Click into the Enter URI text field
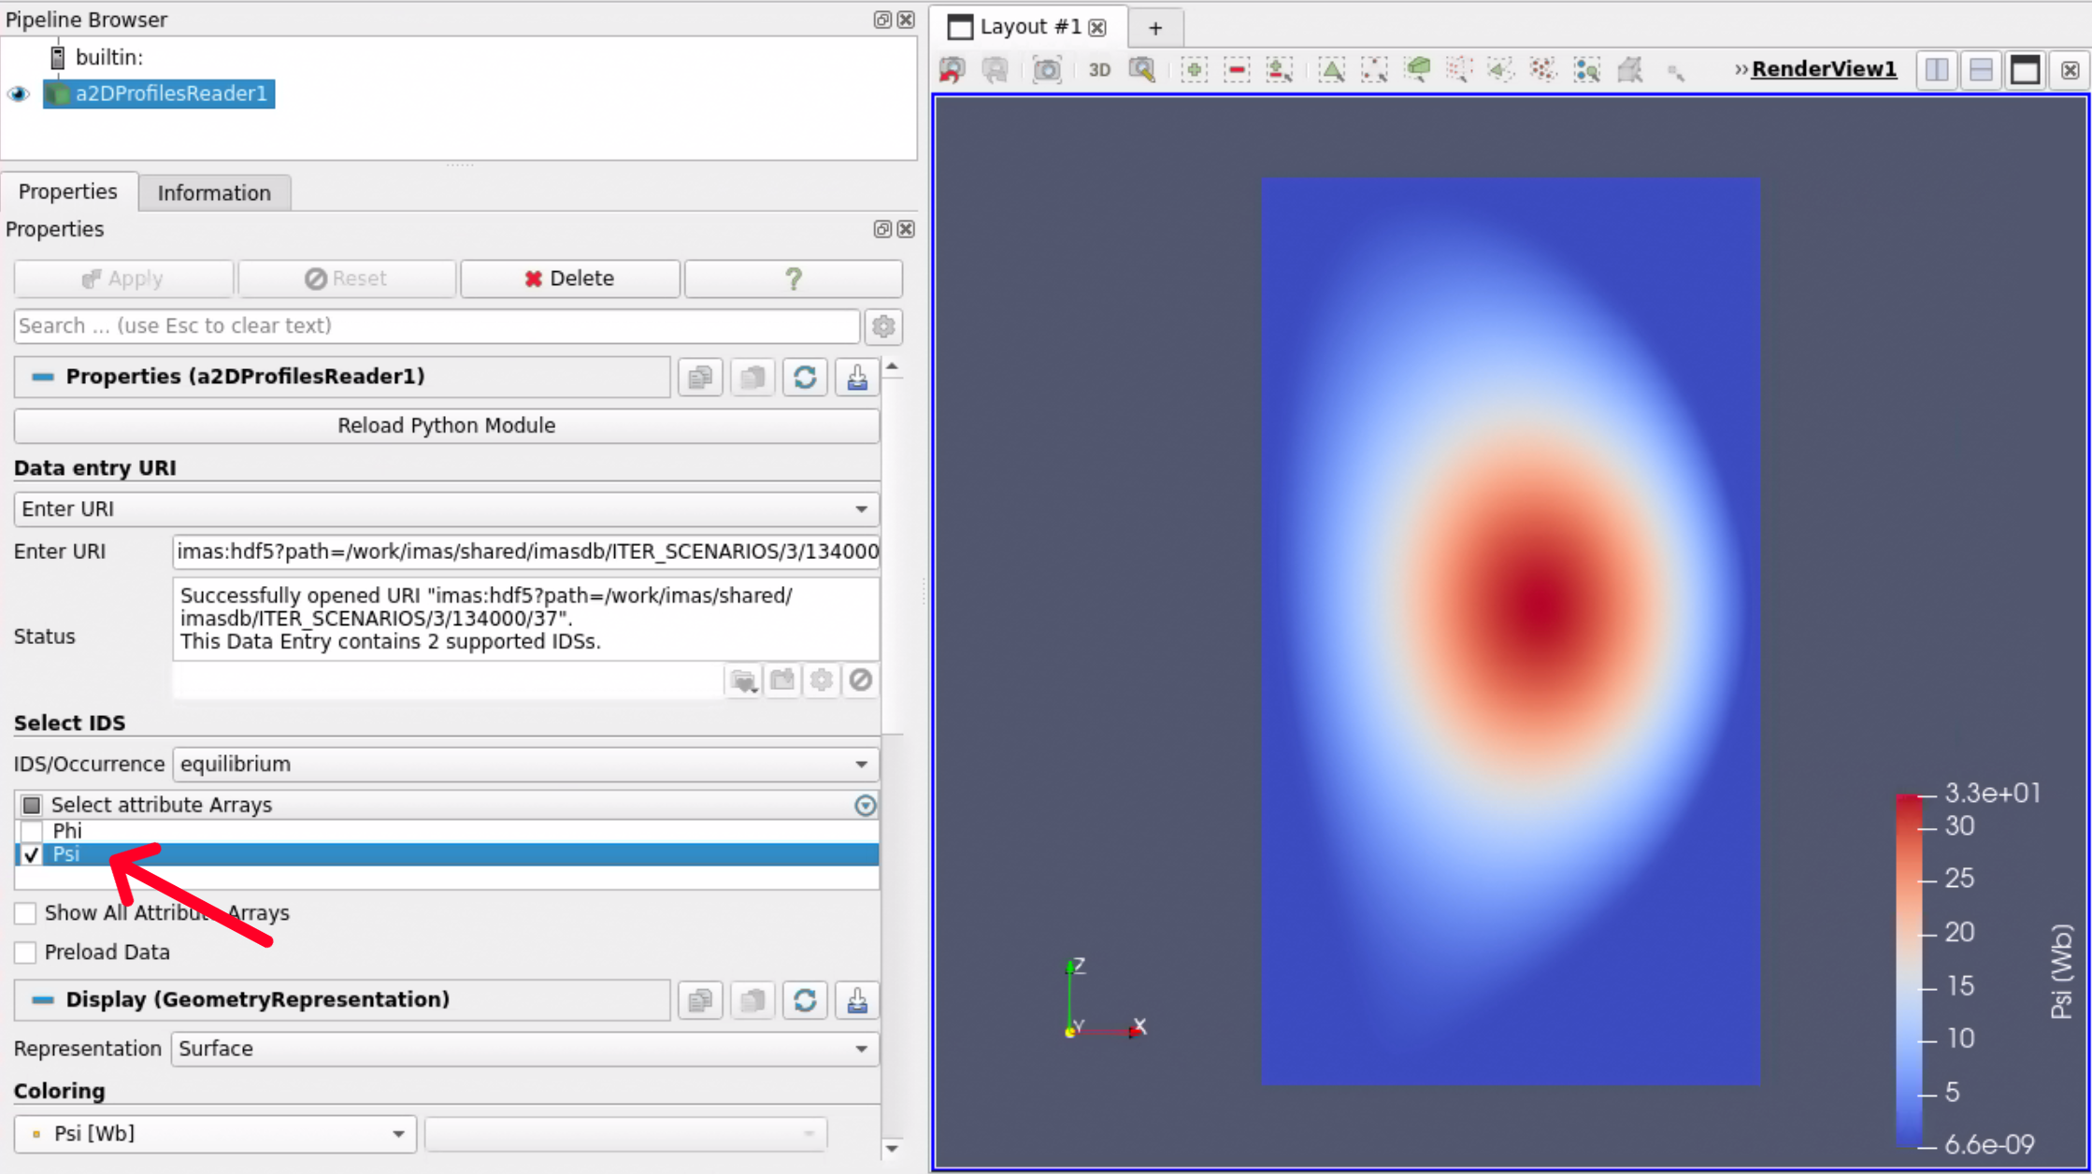 coord(526,551)
